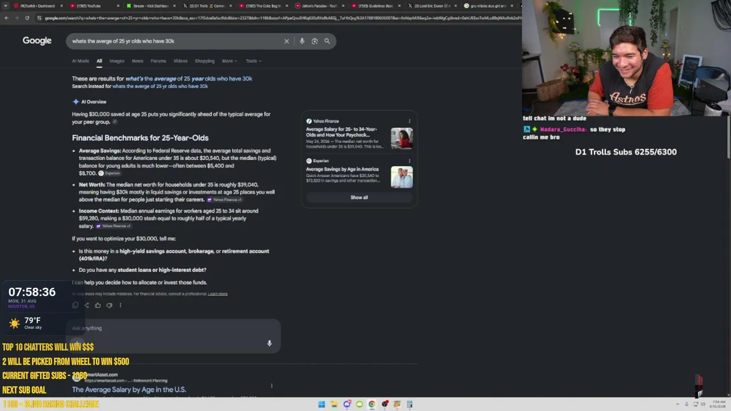Click the 'Financial Benchmarks for 25-Year-Olds' heading

coord(140,138)
